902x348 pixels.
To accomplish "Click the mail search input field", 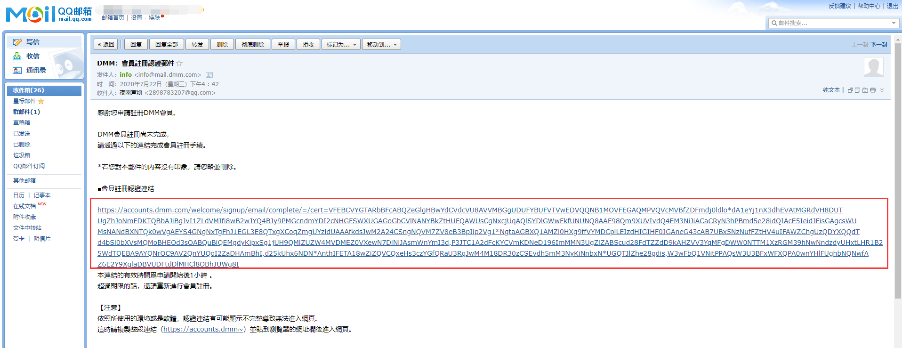I will 833,23.
